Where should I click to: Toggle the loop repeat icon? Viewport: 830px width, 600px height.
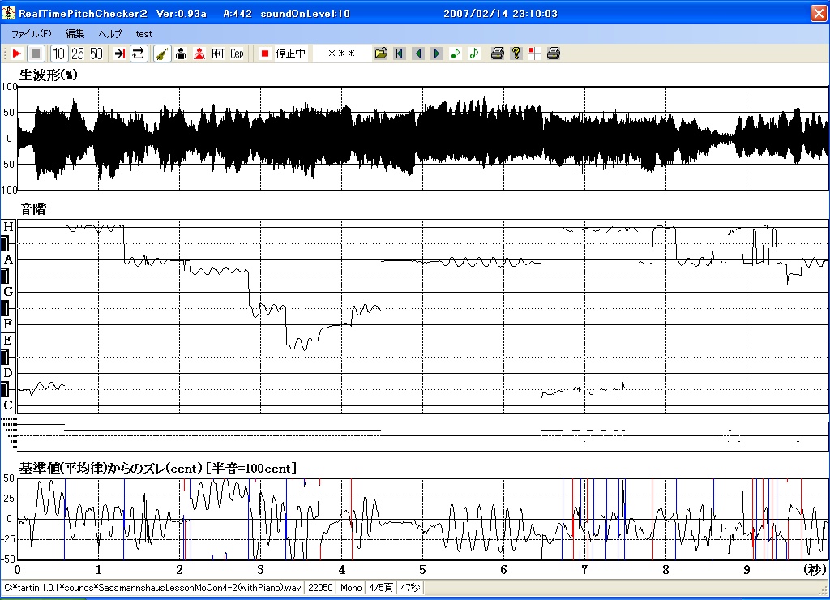(138, 54)
